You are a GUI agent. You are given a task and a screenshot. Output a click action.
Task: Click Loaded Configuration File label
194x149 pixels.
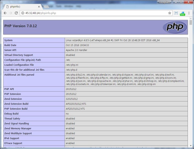(19, 65)
